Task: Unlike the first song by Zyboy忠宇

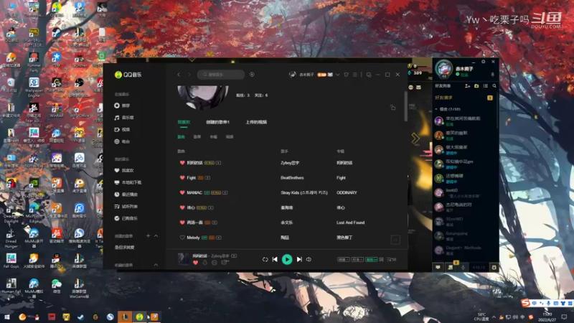Action: (x=182, y=163)
